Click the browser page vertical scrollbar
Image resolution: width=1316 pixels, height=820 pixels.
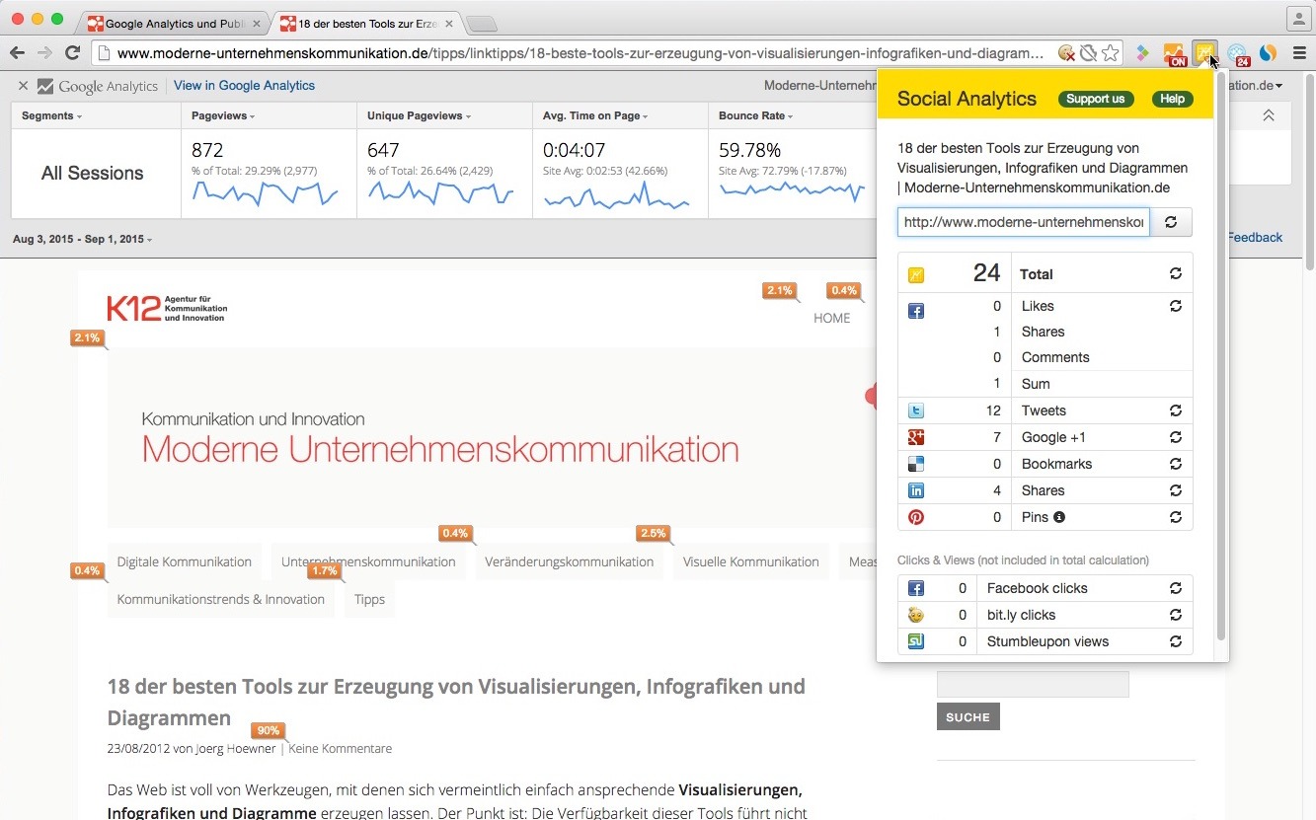[1309, 172]
